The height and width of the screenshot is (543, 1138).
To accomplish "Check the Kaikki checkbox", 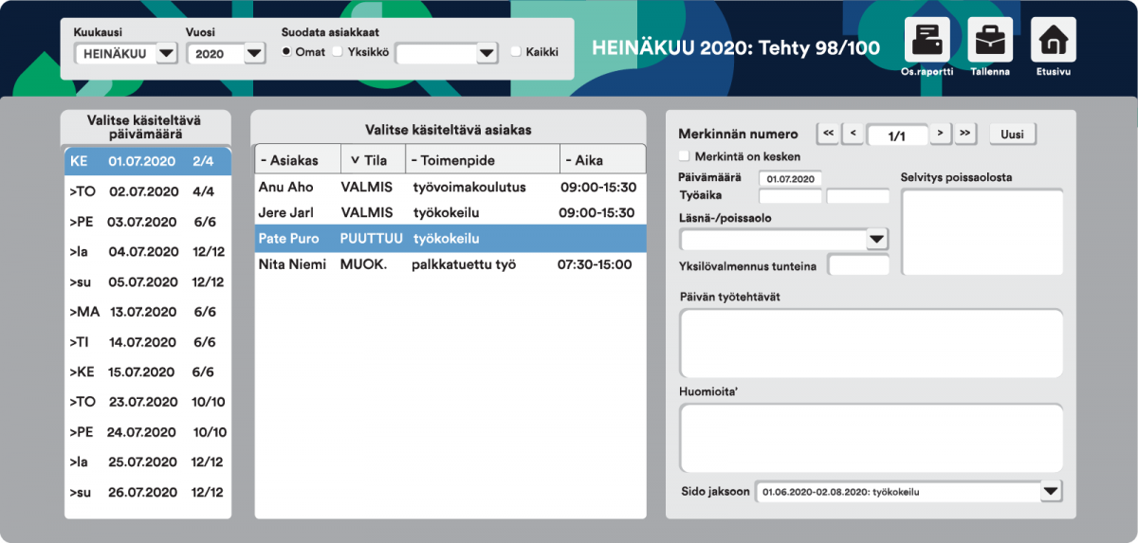I will pos(516,52).
